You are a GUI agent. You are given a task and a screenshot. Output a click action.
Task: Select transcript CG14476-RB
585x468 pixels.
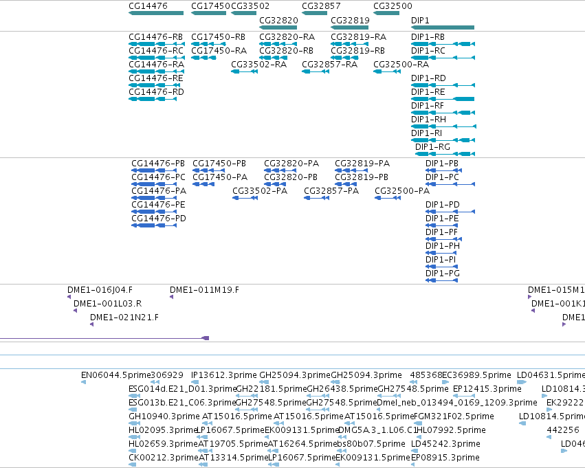coord(156,37)
